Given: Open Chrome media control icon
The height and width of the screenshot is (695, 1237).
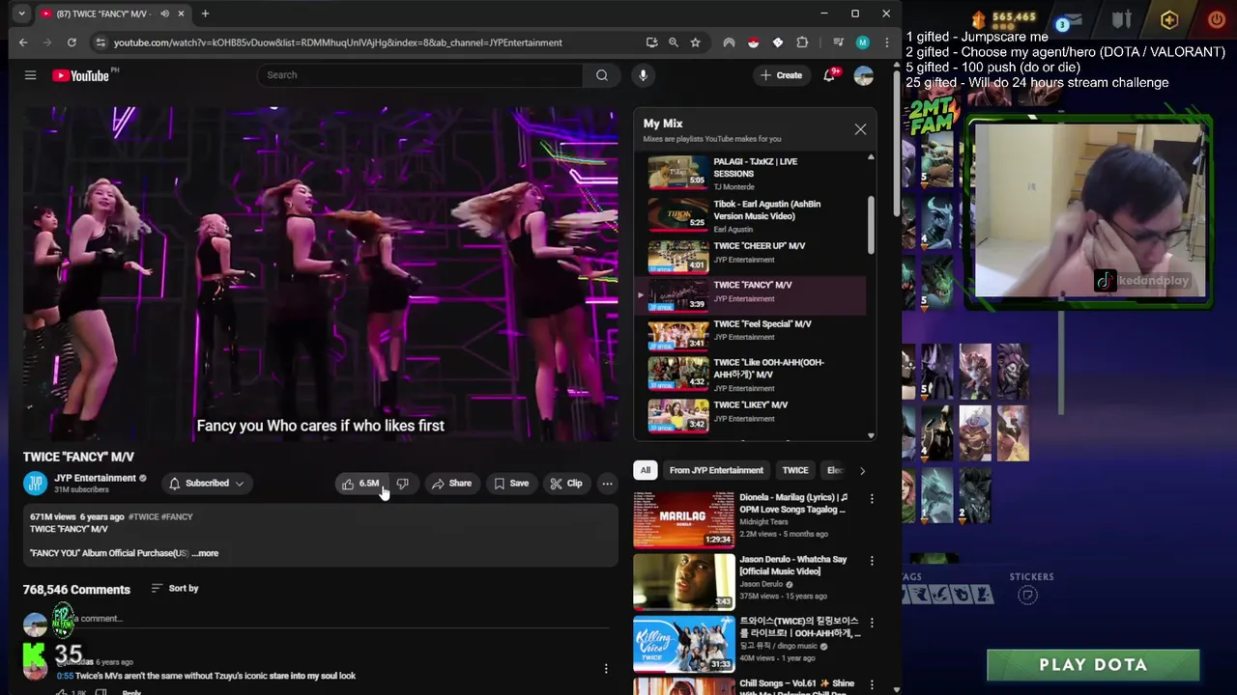Looking at the screenshot, I should [x=838, y=42].
